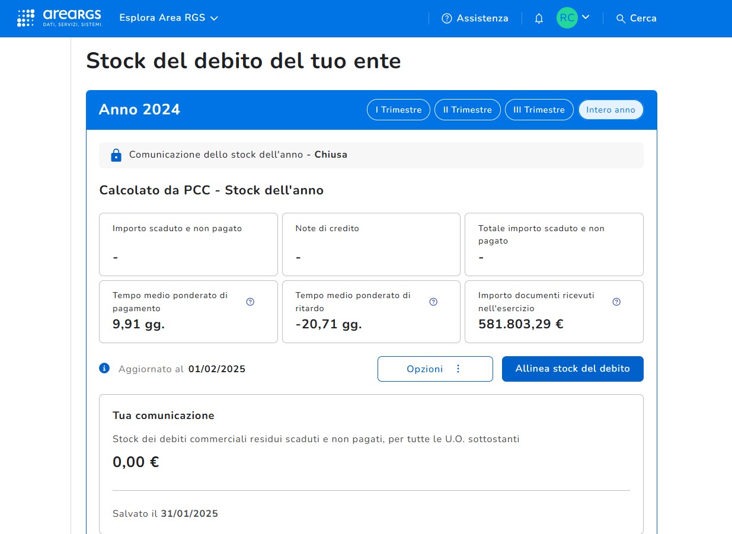Show help for Importo documenti ricevuti nell'esercizio
Image resolution: width=732 pixels, height=534 pixels.
pos(616,302)
